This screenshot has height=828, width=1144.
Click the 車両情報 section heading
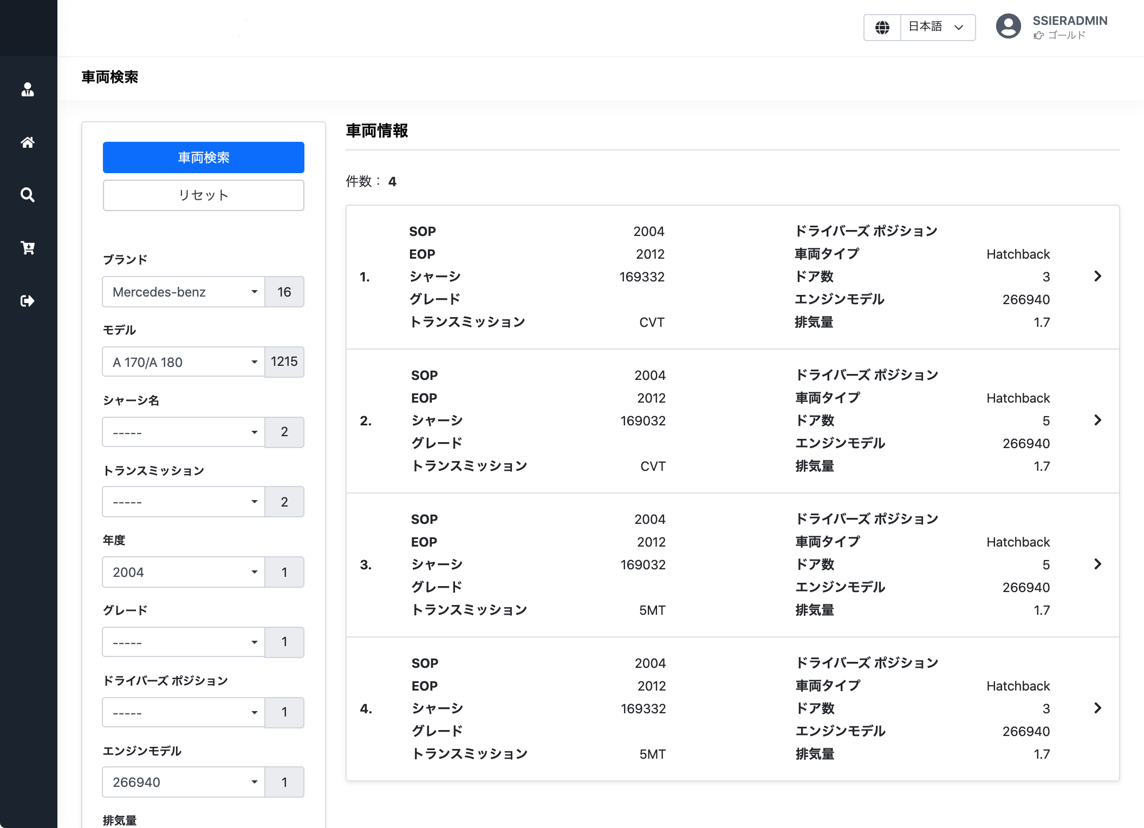377,131
